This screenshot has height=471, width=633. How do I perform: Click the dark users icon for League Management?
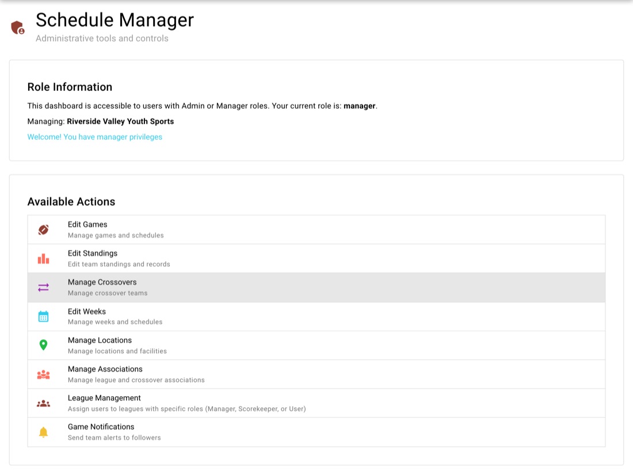pyautogui.click(x=43, y=403)
